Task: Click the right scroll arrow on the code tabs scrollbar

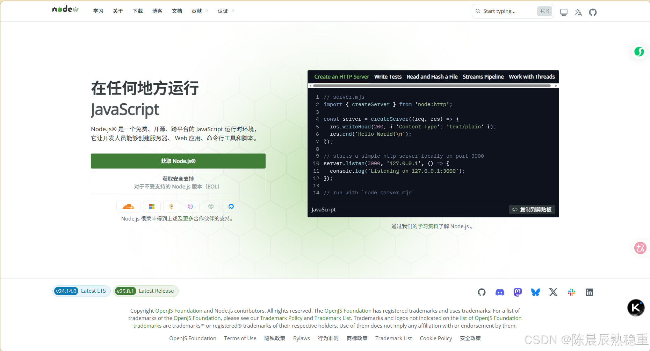Action: pos(556,86)
